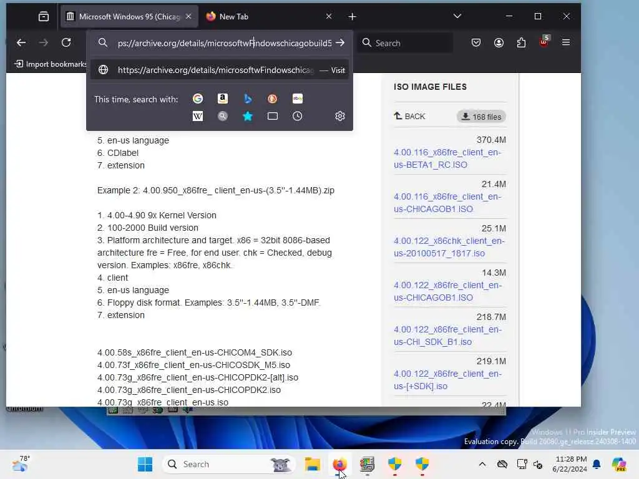Open 4.00.122_x86fre_client_en-us-CHI_SDK_B1.iso link

pyautogui.click(x=447, y=336)
